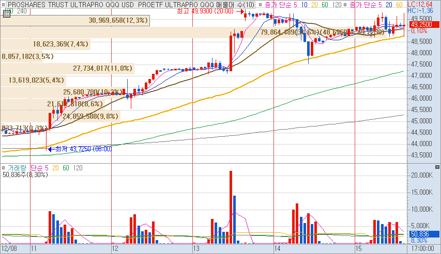Click the 10,000K volume axis label
The width and height of the screenshot is (441, 254).
(x=422, y=209)
